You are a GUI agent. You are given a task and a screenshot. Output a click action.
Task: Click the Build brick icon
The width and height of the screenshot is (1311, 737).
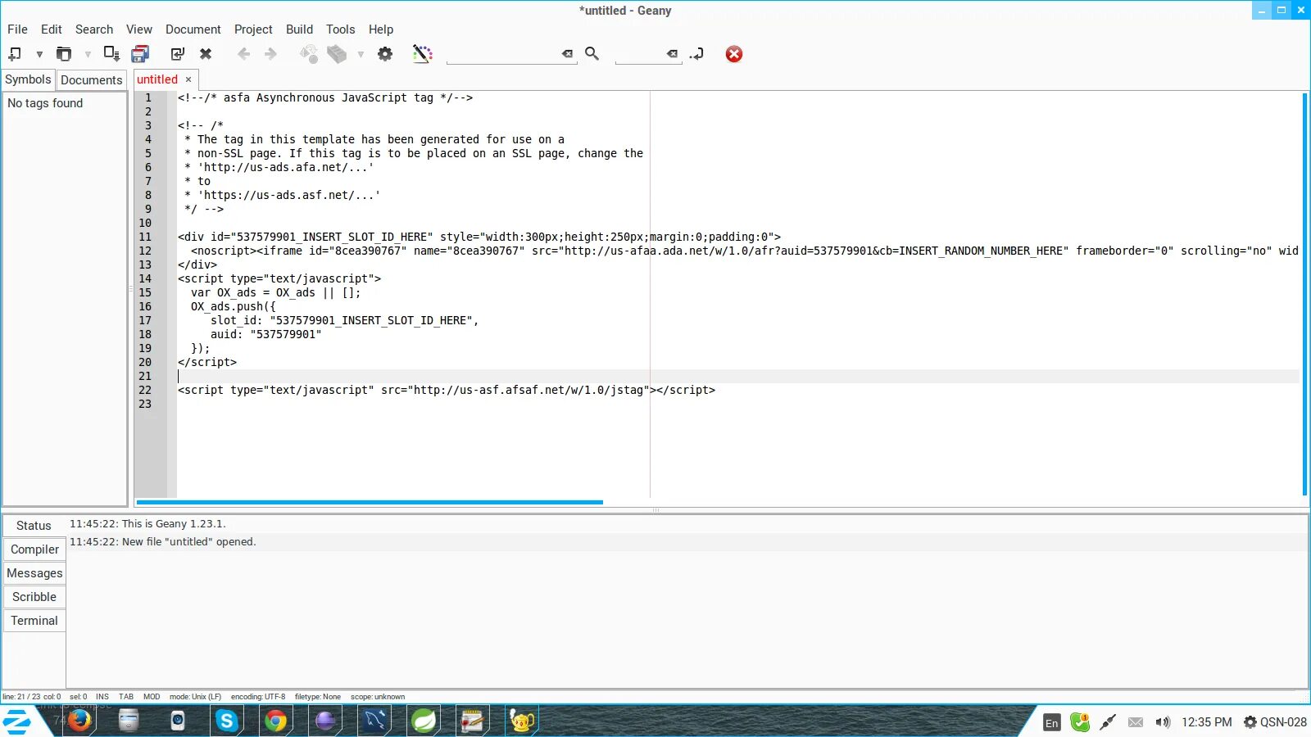(x=337, y=54)
